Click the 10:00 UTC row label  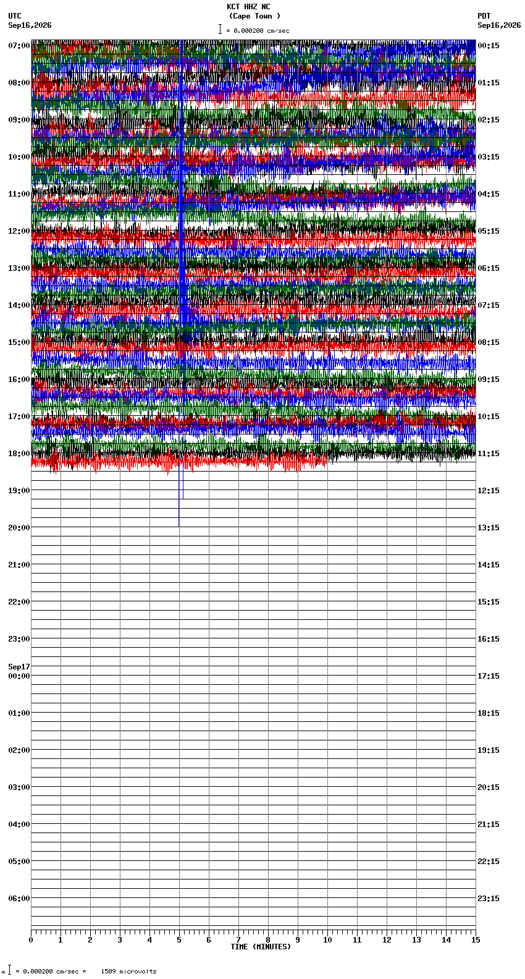click(19, 157)
